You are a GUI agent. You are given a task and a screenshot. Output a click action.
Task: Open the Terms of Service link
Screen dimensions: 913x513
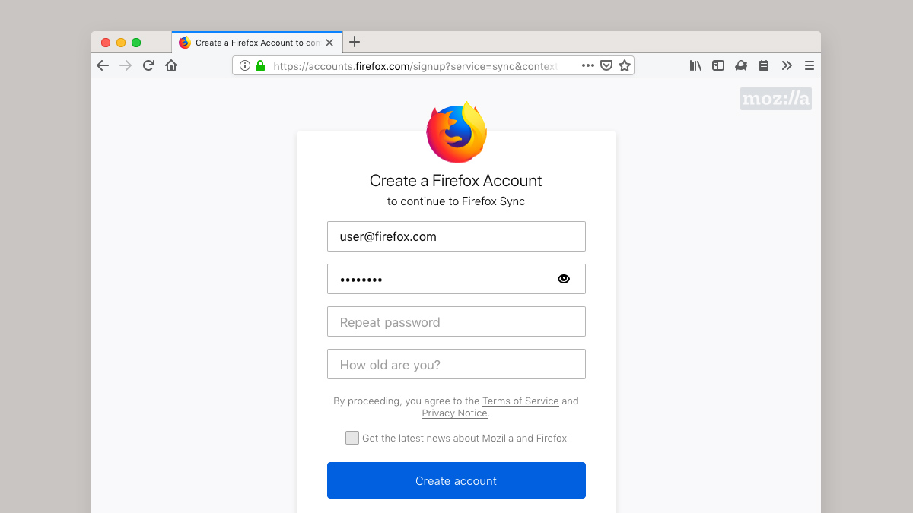pyautogui.click(x=520, y=401)
